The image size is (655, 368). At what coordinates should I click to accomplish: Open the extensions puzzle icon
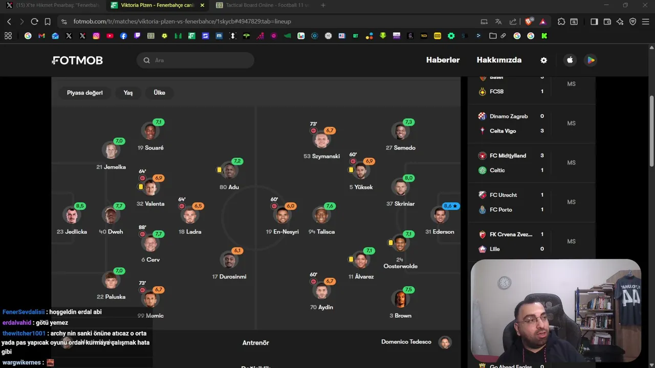(561, 21)
